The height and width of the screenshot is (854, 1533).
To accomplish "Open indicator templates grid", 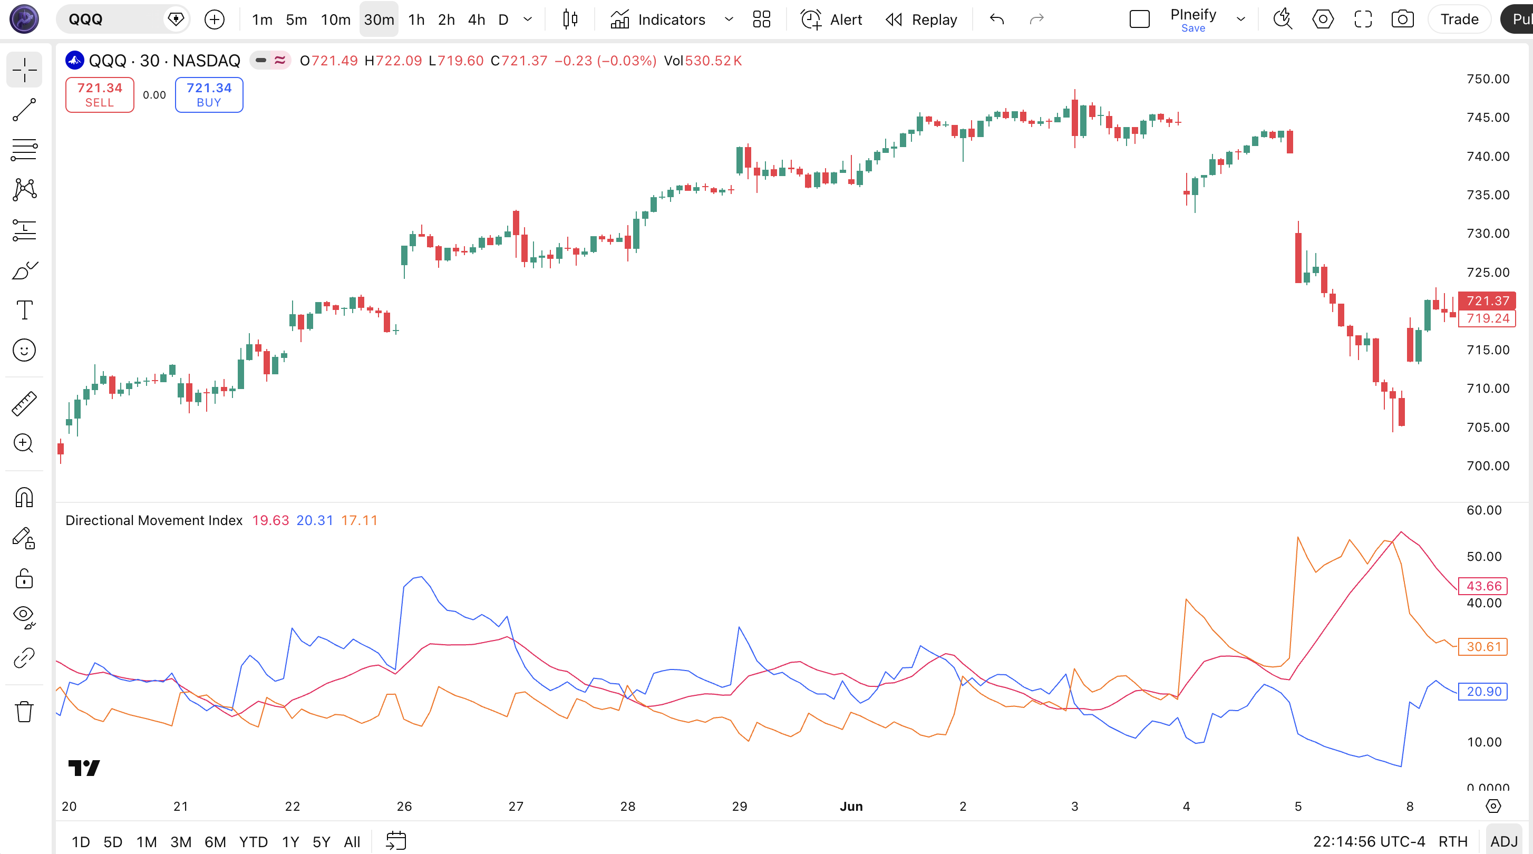I will 761,20.
